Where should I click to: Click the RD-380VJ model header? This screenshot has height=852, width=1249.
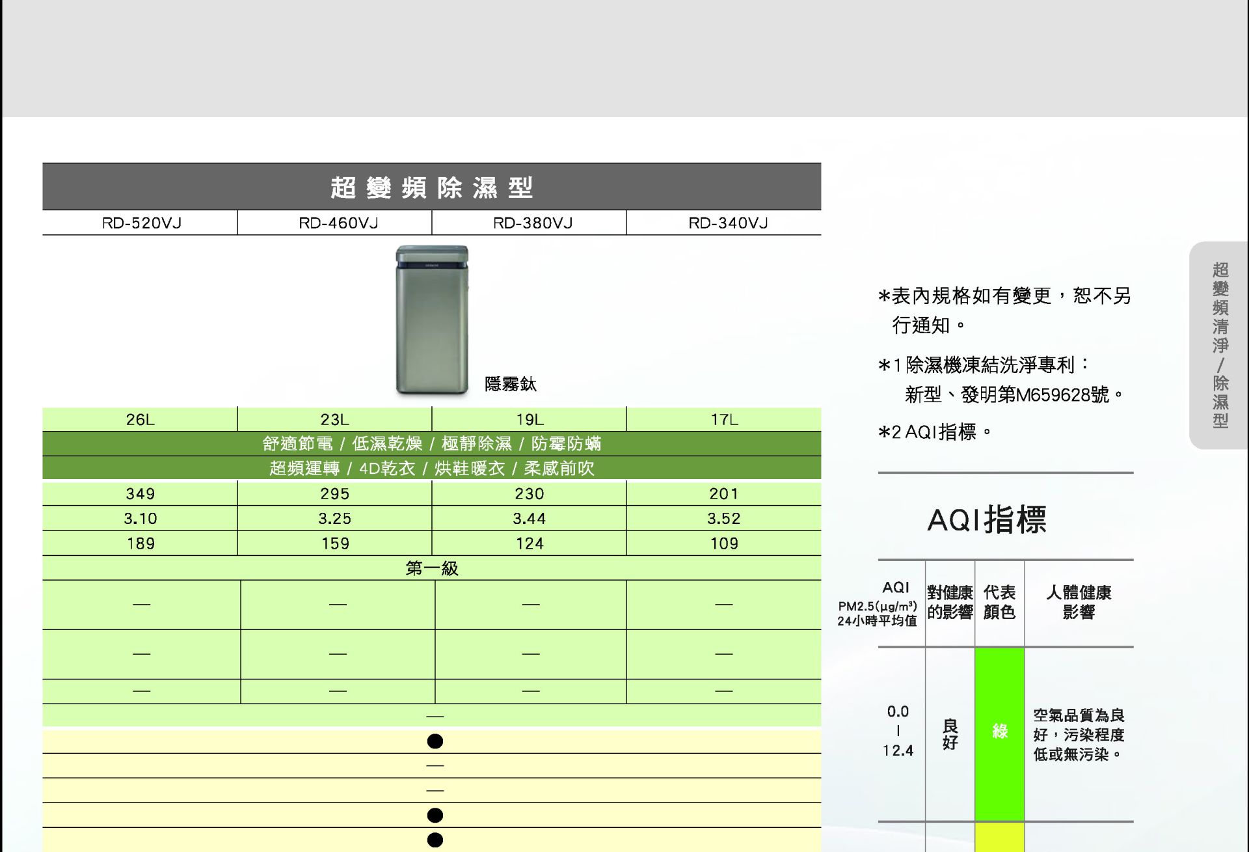click(x=532, y=223)
